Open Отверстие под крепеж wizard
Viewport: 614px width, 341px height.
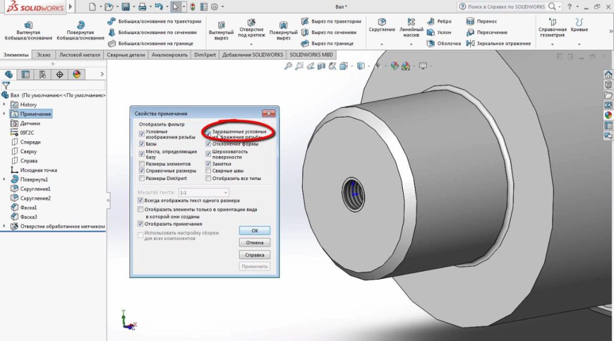pyautogui.click(x=251, y=28)
